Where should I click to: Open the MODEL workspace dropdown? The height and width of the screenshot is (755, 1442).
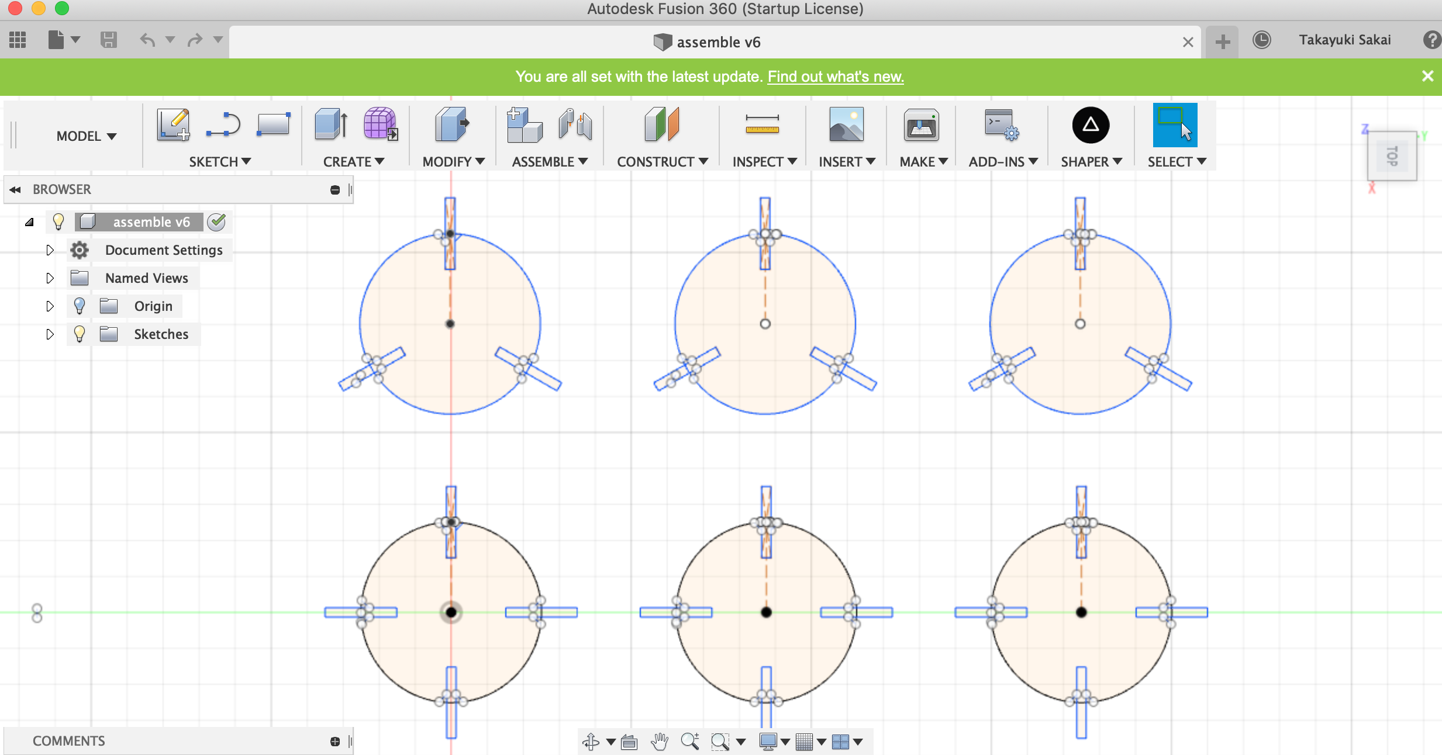pos(87,136)
